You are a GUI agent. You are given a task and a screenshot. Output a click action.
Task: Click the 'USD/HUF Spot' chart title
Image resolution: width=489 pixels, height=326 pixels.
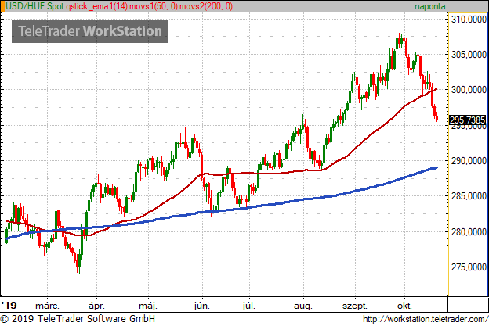coord(35,6)
